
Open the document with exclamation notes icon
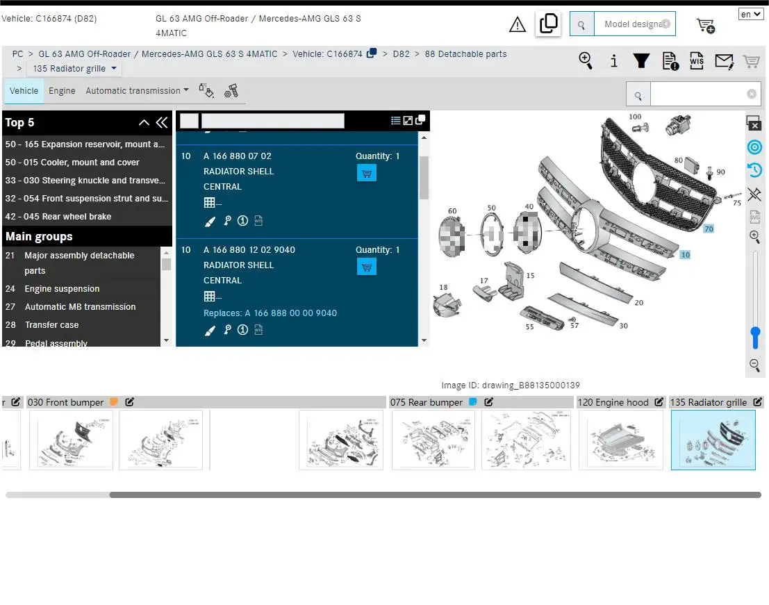tap(670, 61)
